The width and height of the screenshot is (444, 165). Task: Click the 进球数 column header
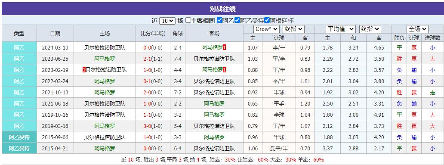pyautogui.click(x=432, y=38)
